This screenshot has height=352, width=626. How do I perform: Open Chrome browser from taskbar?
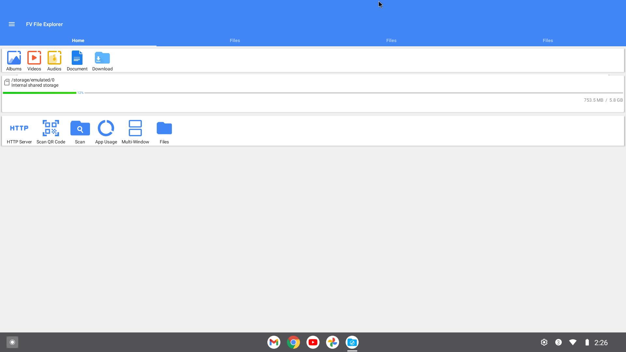pos(294,342)
